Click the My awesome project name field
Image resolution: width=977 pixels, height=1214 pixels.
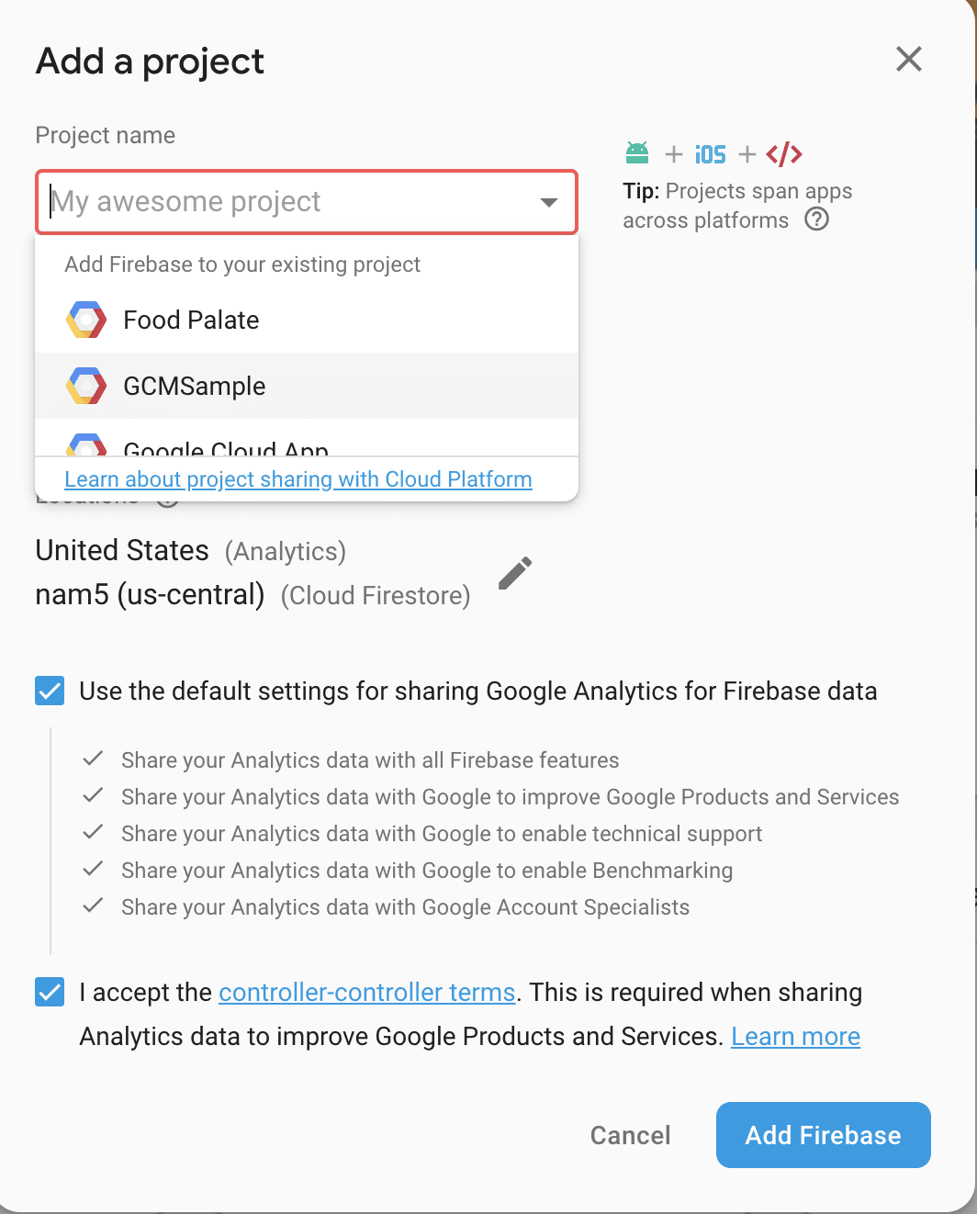pos(275,202)
